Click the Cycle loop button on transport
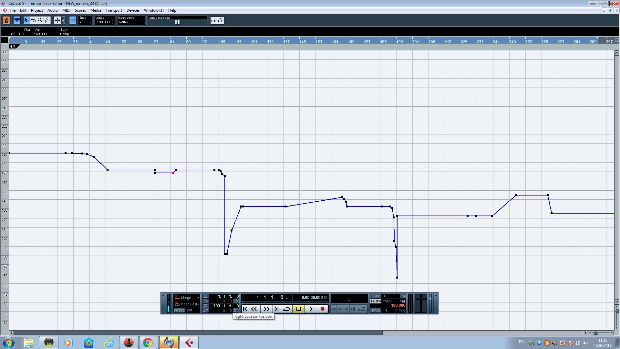 (x=286, y=309)
